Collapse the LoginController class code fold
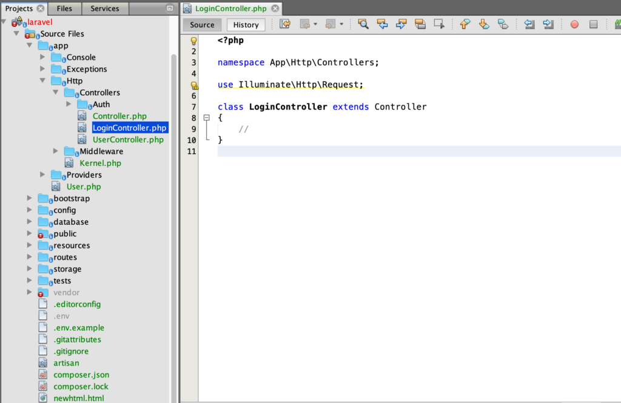The image size is (621, 403). coord(207,118)
